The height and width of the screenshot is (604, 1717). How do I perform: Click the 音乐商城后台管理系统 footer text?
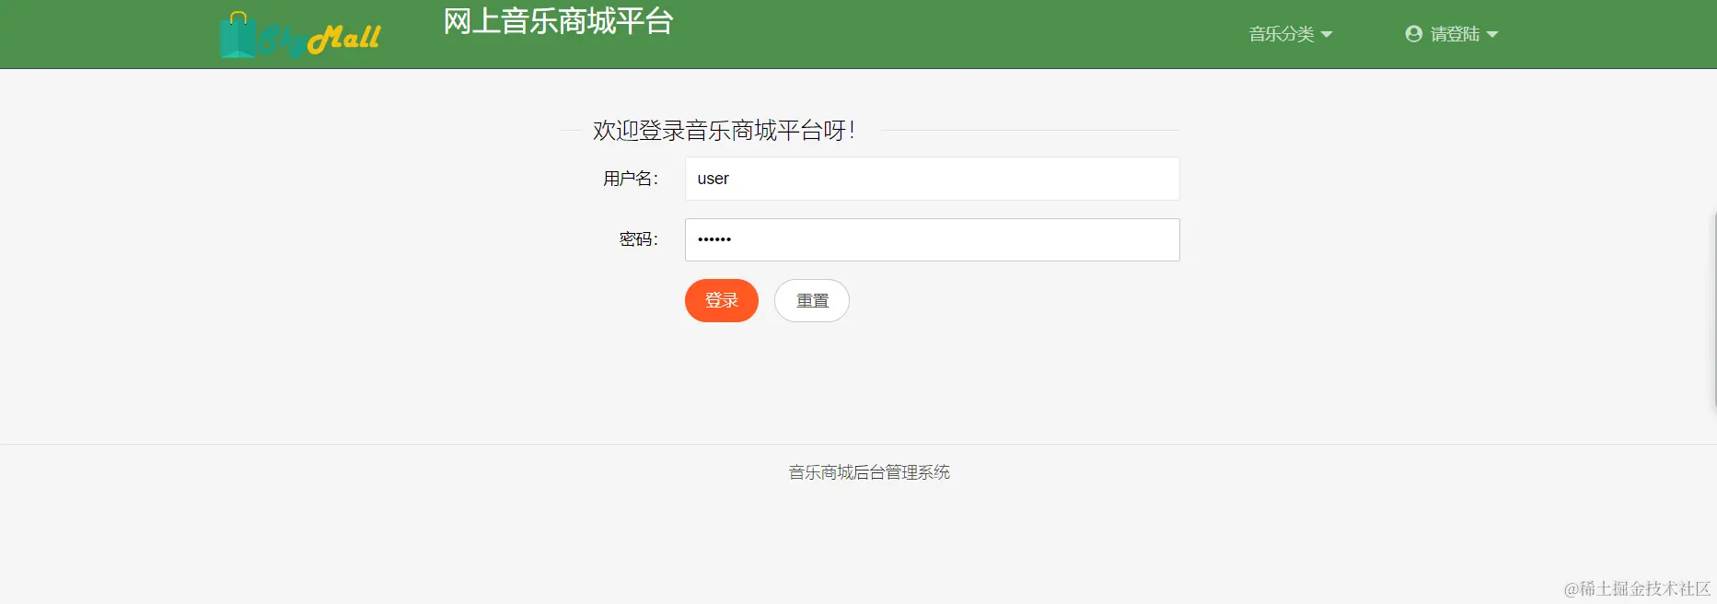coord(869,472)
